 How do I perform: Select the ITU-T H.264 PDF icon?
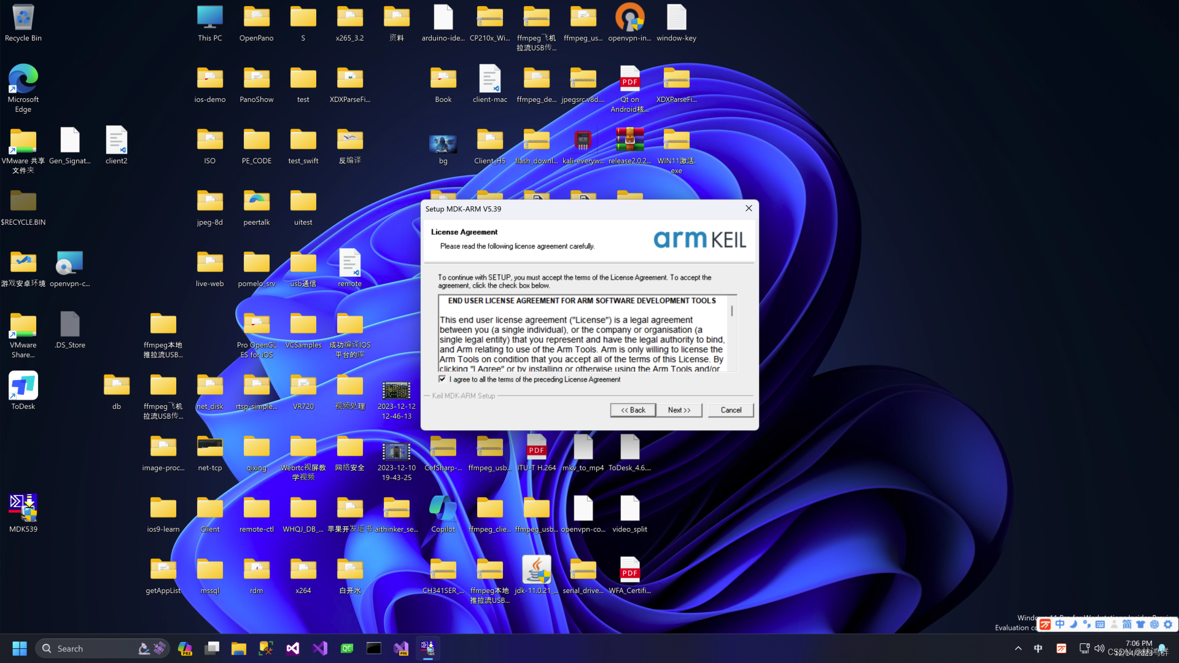[537, 453]
